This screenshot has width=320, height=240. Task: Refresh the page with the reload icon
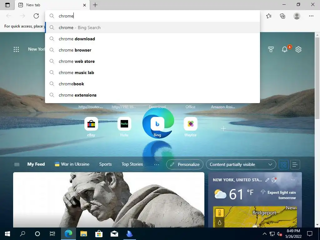[36, 16]
